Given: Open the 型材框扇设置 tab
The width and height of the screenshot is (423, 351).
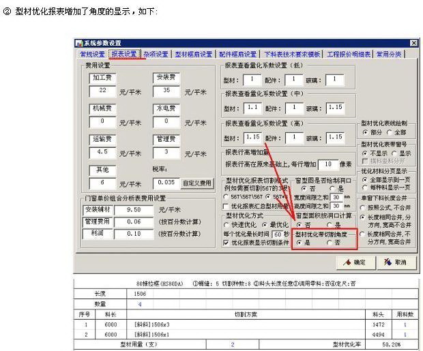Looking at the screenshot, I should (x=193, y=55).
